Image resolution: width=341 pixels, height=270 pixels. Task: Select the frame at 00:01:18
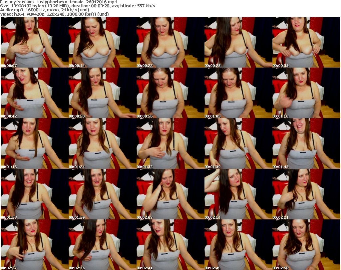tap(35, 143)
